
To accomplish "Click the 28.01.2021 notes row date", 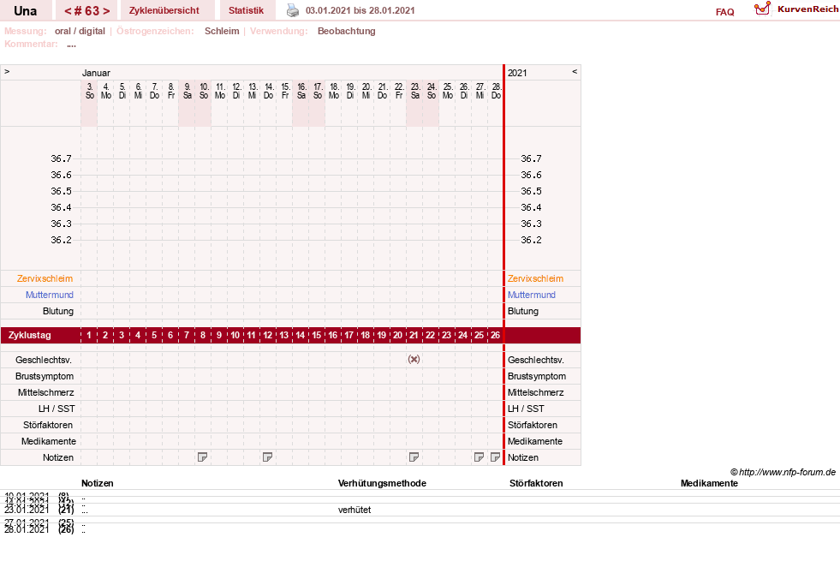I will coord(27,529).
